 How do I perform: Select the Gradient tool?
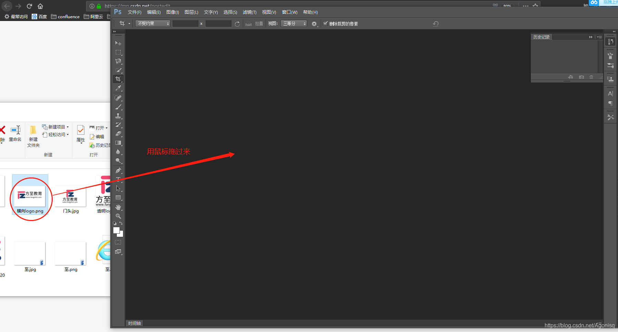click(118, 143)
